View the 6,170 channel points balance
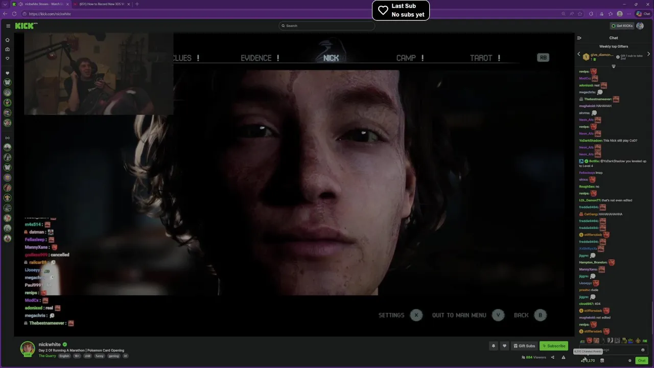The image size is (654, 368). (x=588, y=360)
